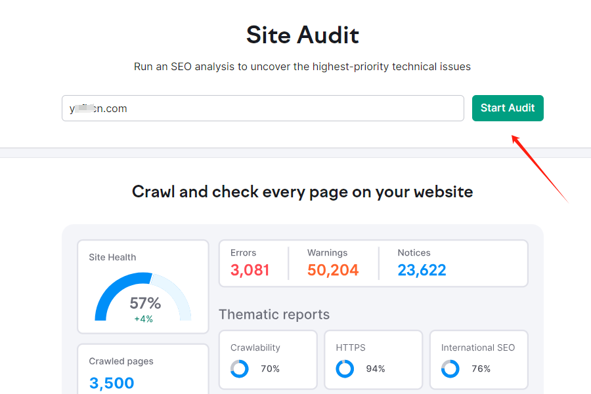The image size is (591, 394).
Task: Open the Crawlability thematic report card
Action: click(x=268, y=359)
